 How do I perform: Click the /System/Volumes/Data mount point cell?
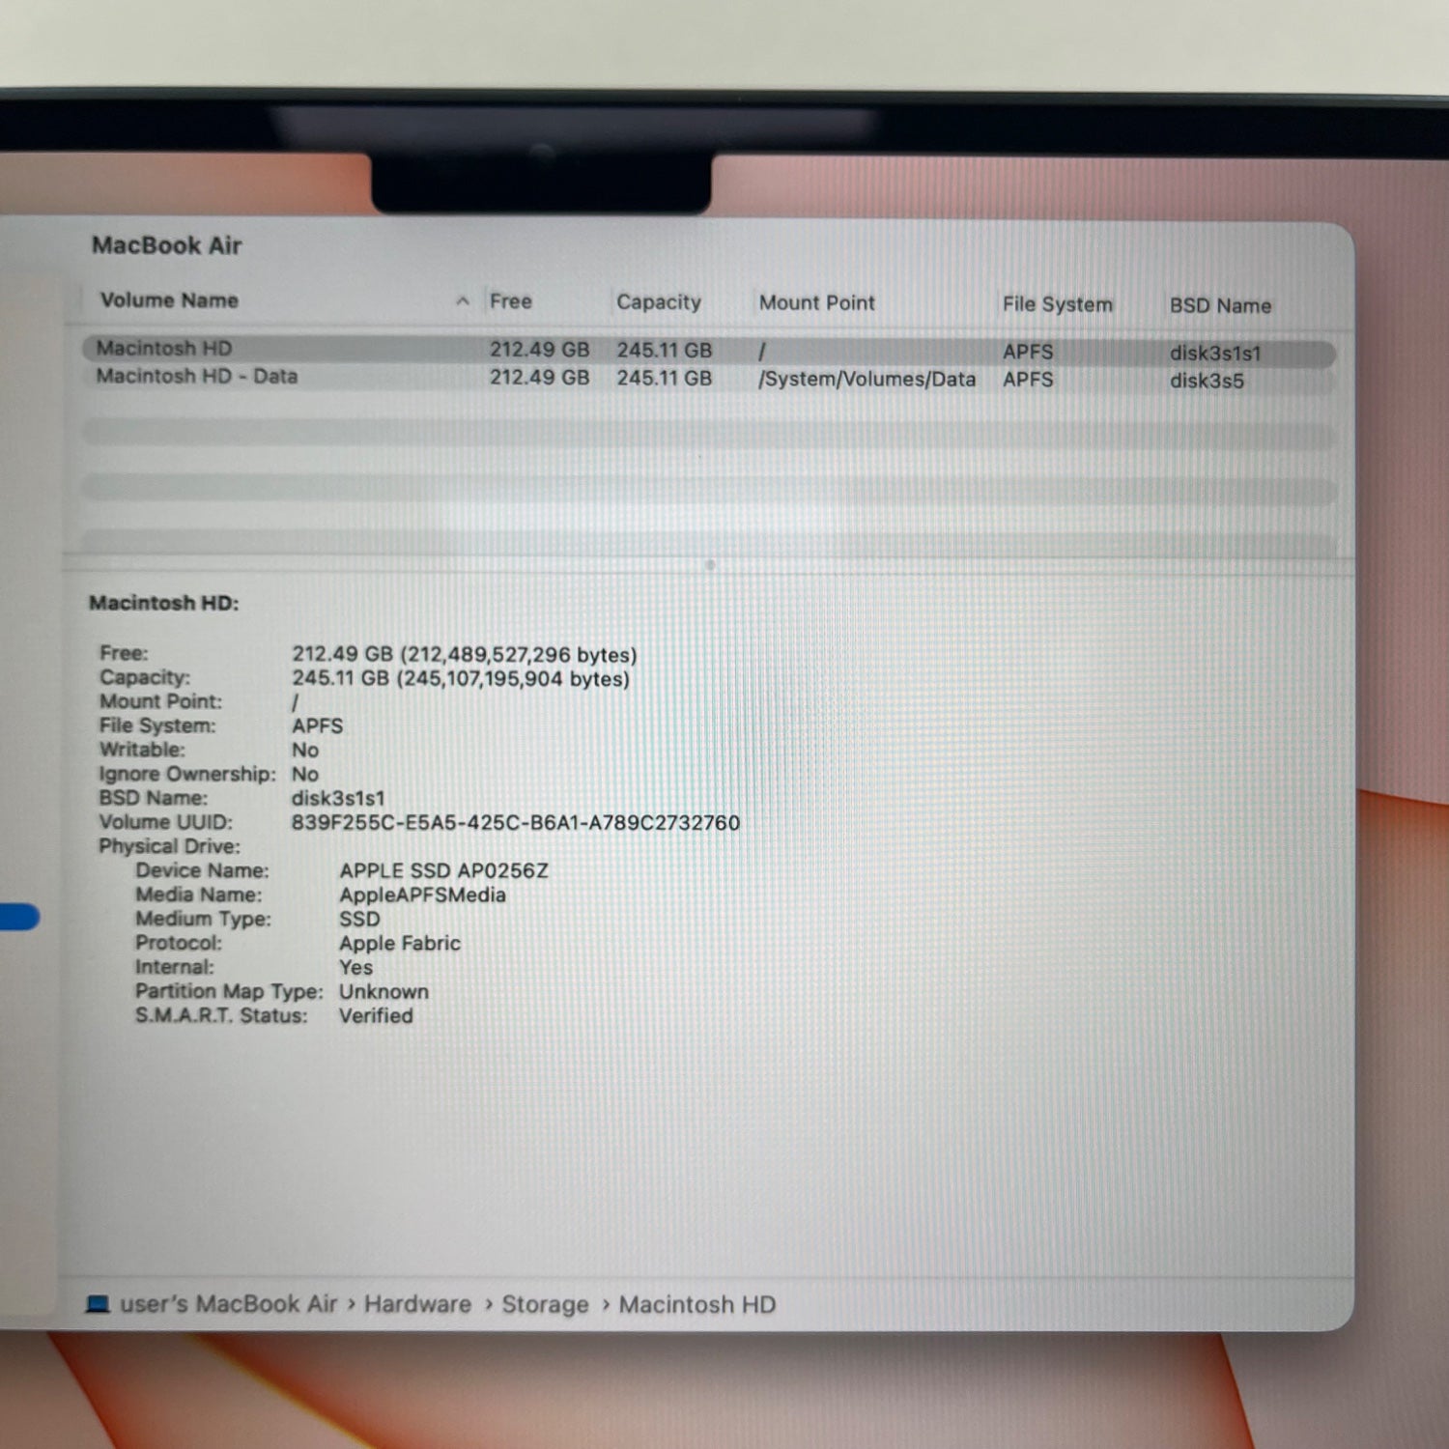[x=867, y=379]
